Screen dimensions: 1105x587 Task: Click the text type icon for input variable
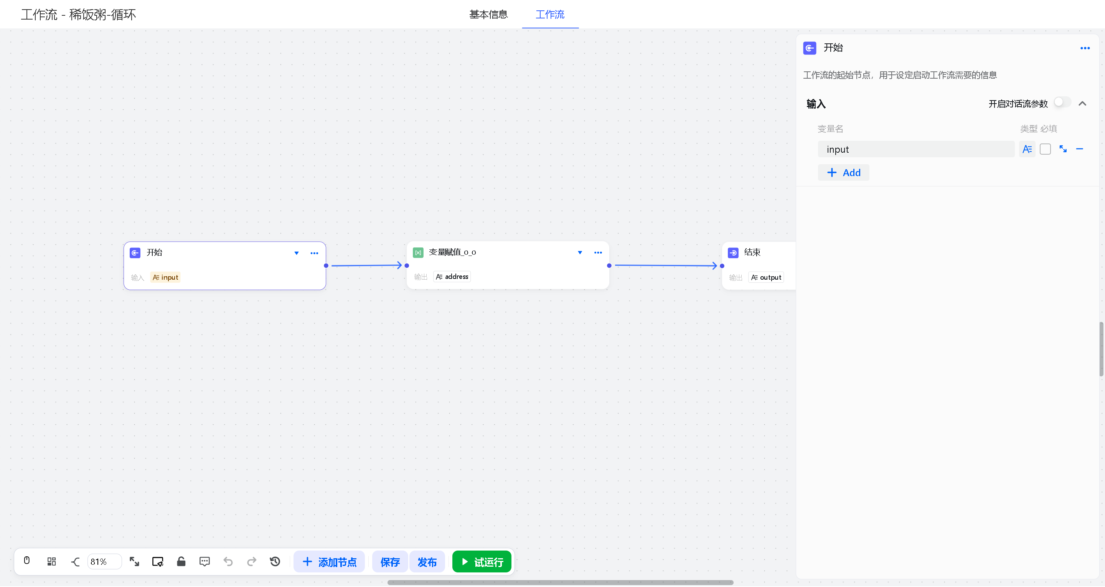click(x=1027, y=149)
